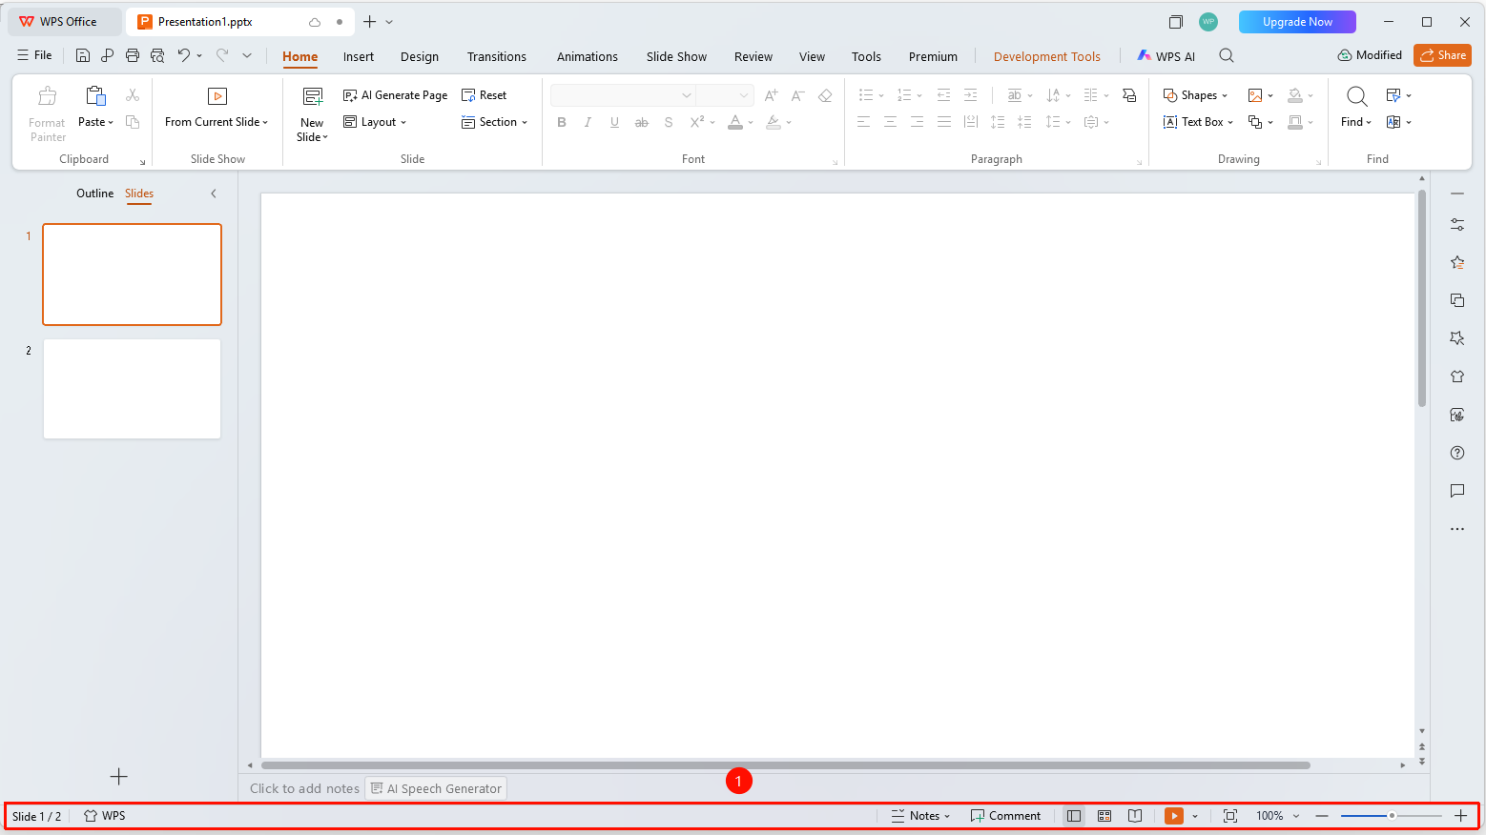The image size is (1486, 835).
Task: Toggle underline formatting
Action: tap(614, 122)
